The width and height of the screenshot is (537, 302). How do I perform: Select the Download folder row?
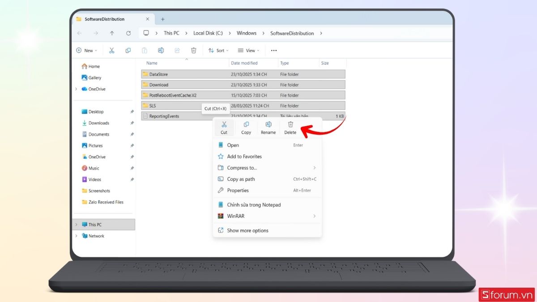(x=243, y=85)
